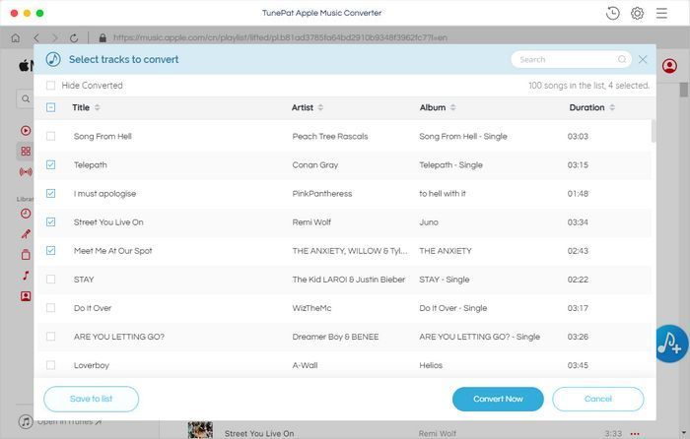
Task: Check the Loverboy track
Action: [x=50, y=365]
